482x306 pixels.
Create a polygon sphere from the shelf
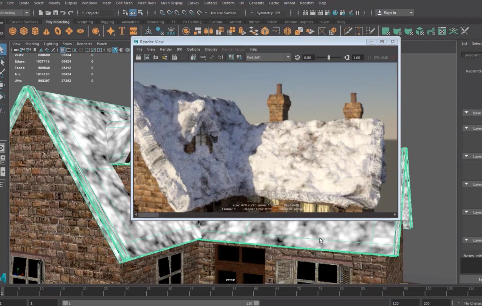pos(13,31)
